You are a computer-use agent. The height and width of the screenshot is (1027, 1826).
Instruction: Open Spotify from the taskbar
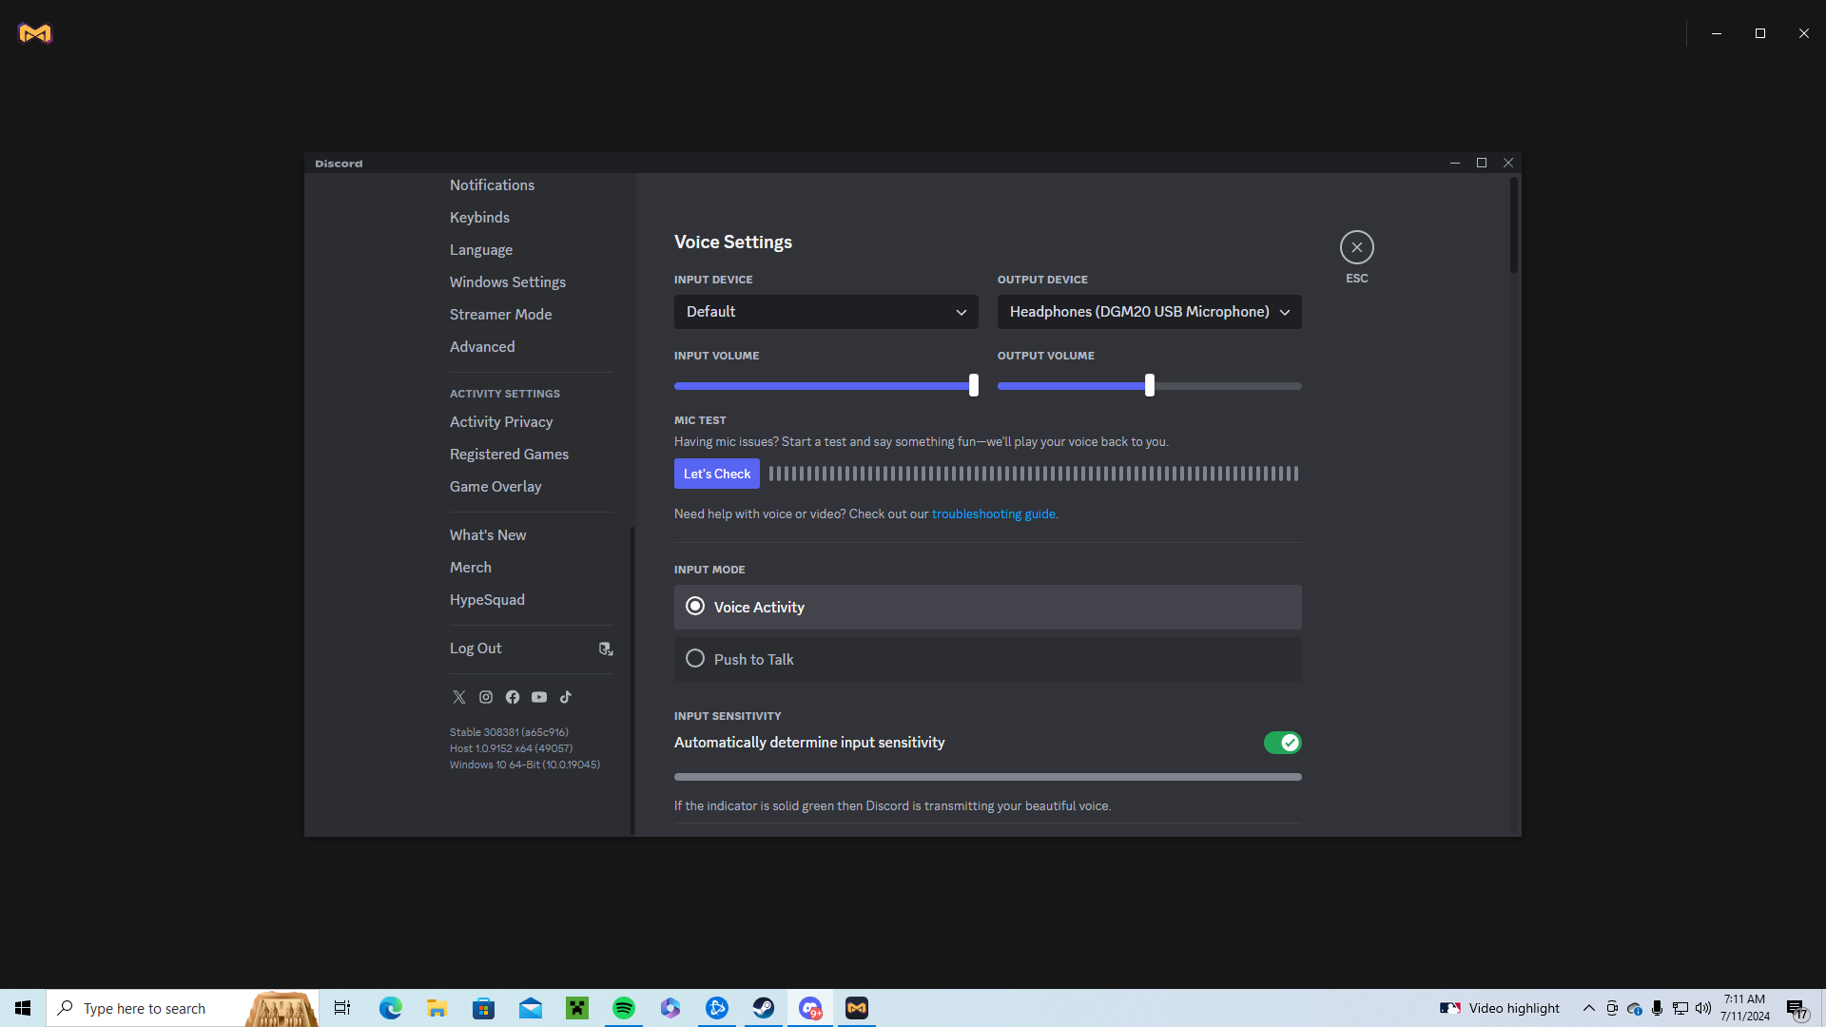pos(624,1008)
